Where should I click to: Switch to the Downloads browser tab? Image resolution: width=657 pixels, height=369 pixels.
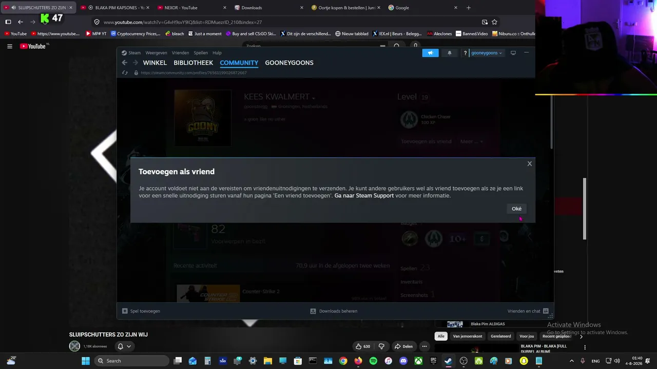pos(268,8)
